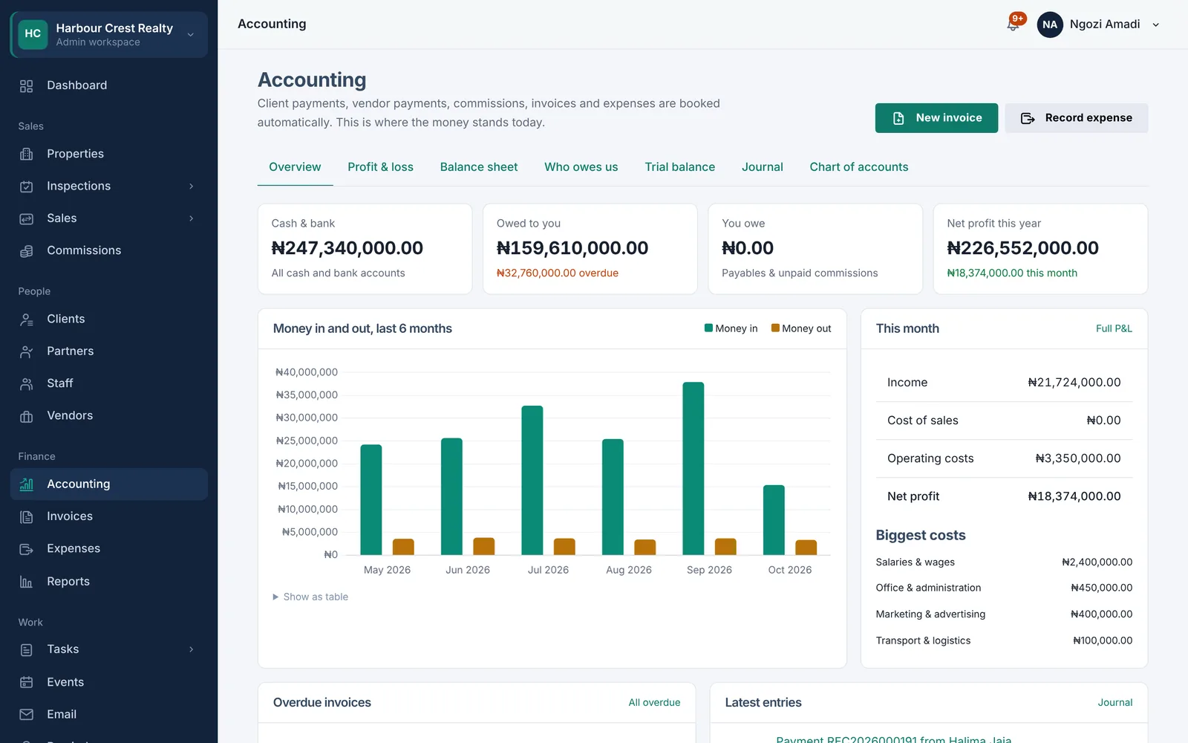The height and width of the screenshot is (743, 1188).
Task: Click the ₦32,760,000.00 overdue text
Action: point(558,273)
